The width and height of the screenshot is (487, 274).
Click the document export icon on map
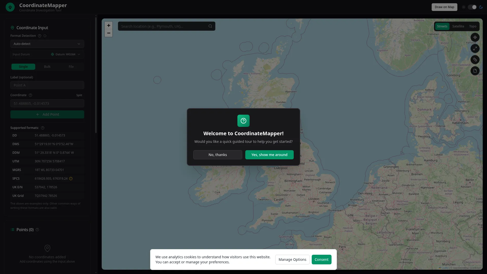[475, 71]
